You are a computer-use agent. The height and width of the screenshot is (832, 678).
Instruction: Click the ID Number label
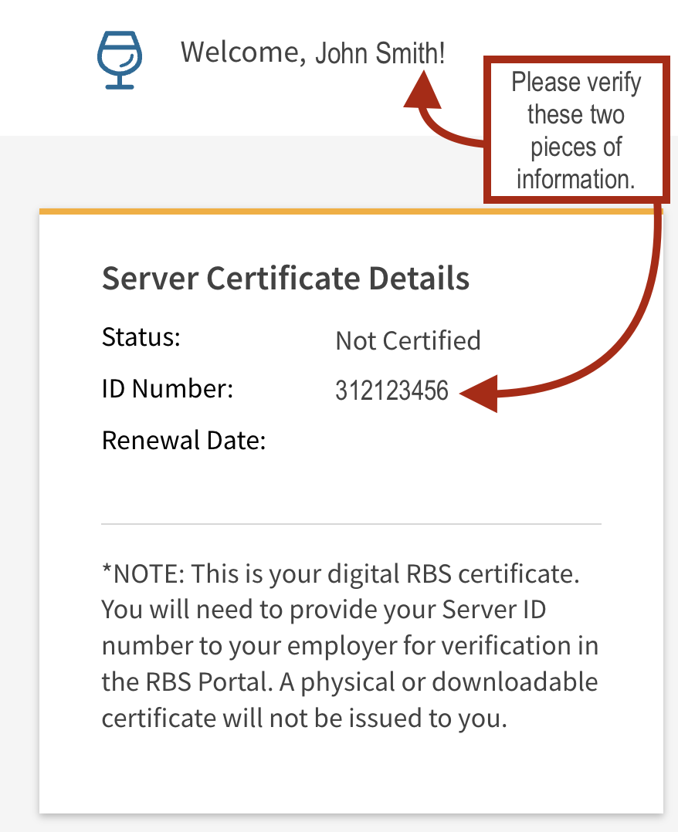point(167,389)
